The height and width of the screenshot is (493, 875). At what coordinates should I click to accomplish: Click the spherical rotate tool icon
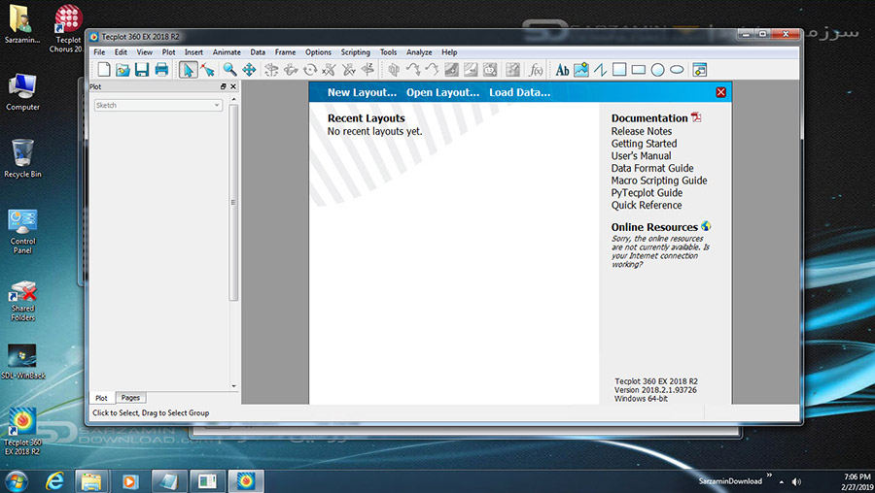click(271, 70)
